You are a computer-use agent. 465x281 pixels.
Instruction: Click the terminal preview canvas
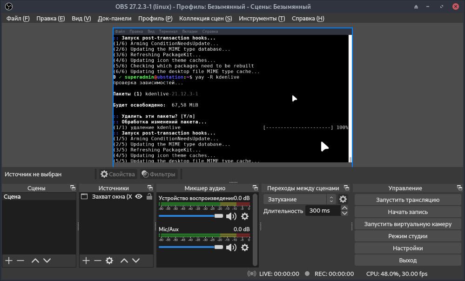pos(233,98)
